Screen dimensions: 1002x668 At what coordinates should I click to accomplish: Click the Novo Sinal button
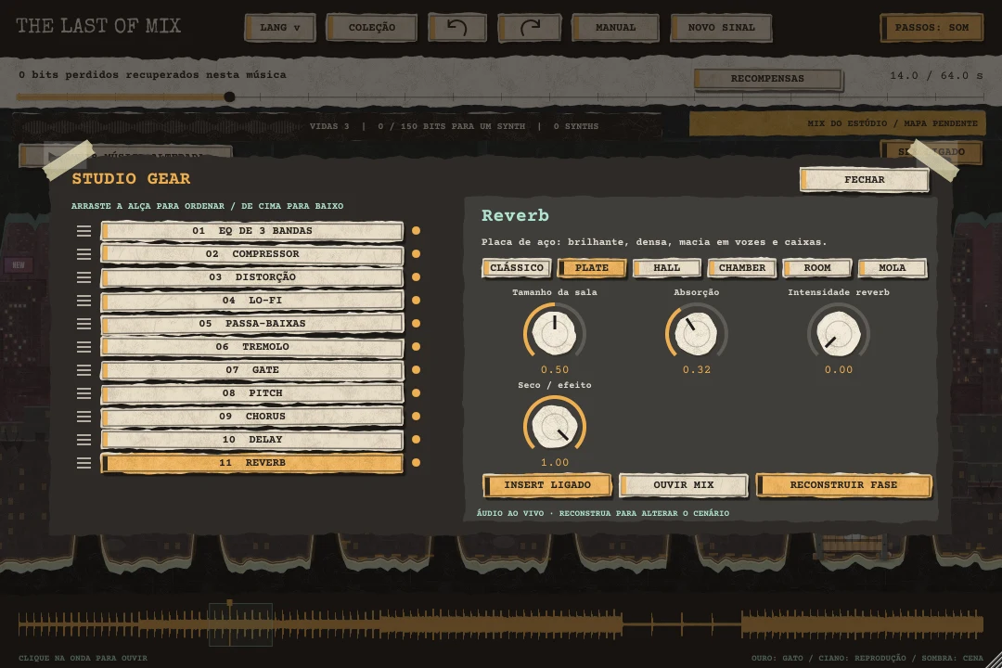point(721,28)
